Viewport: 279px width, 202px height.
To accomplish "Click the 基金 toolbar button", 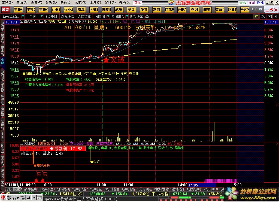I will pos(131,10).
